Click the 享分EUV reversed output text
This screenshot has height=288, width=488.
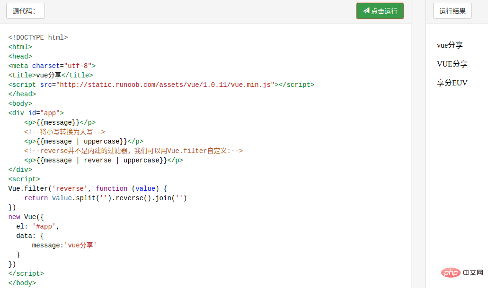click(452, 83)
